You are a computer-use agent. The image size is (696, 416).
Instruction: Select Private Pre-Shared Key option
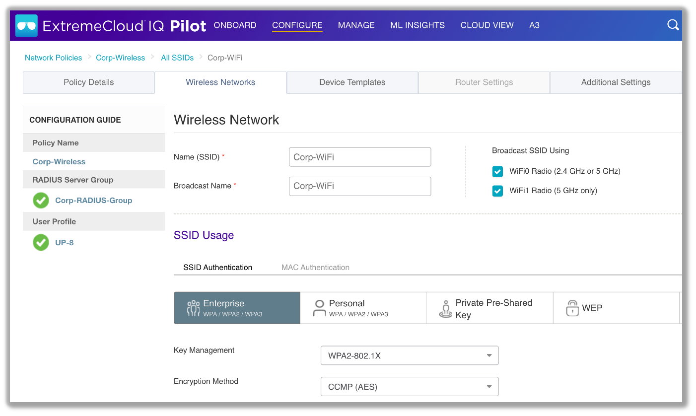tap(490, 308)
